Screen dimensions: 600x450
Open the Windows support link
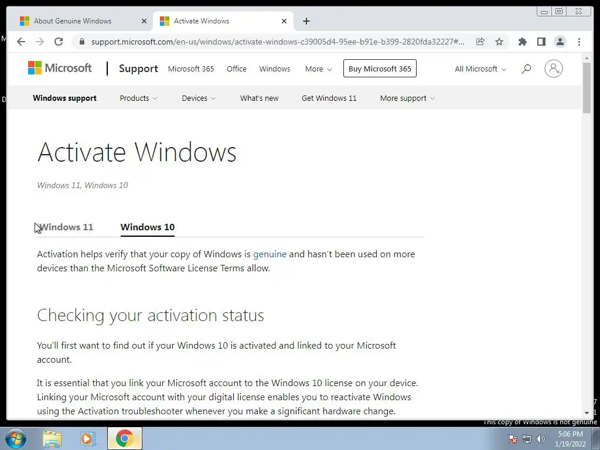tap(64, 98)
